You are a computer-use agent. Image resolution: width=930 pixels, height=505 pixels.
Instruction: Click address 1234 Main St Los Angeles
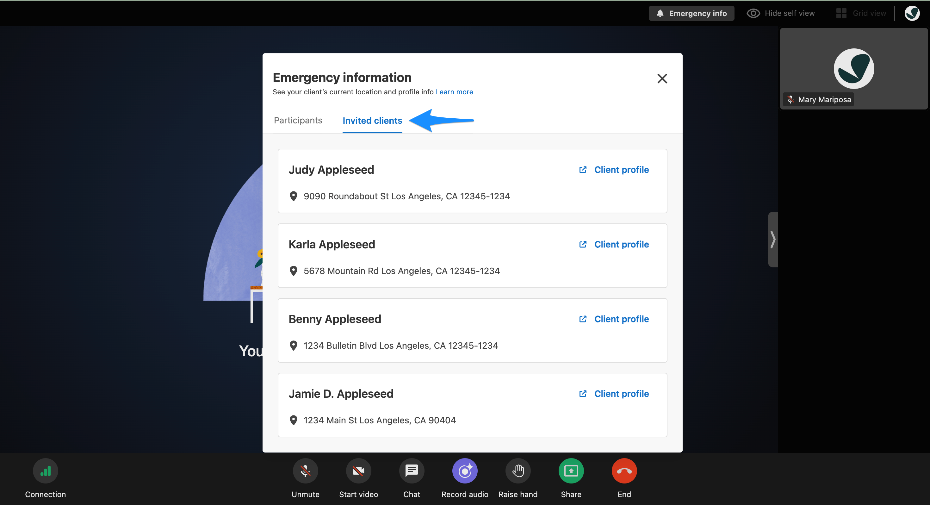[380, 421]
